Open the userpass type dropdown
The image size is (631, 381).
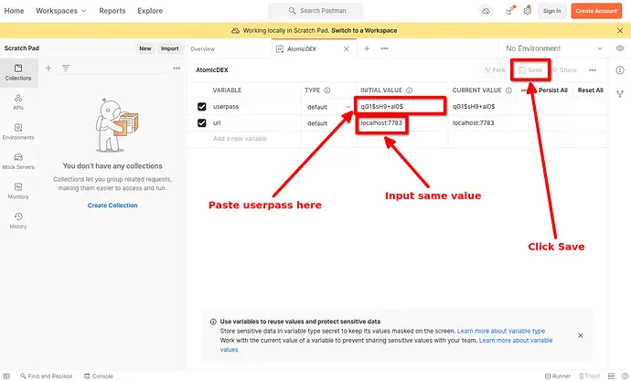tap(348, 107)
